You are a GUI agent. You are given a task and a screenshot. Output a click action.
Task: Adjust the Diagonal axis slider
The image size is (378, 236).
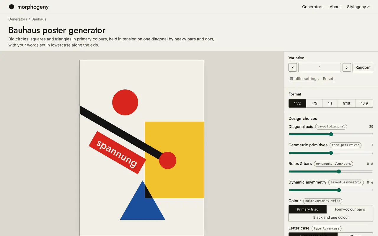click(x=331, y=134)
